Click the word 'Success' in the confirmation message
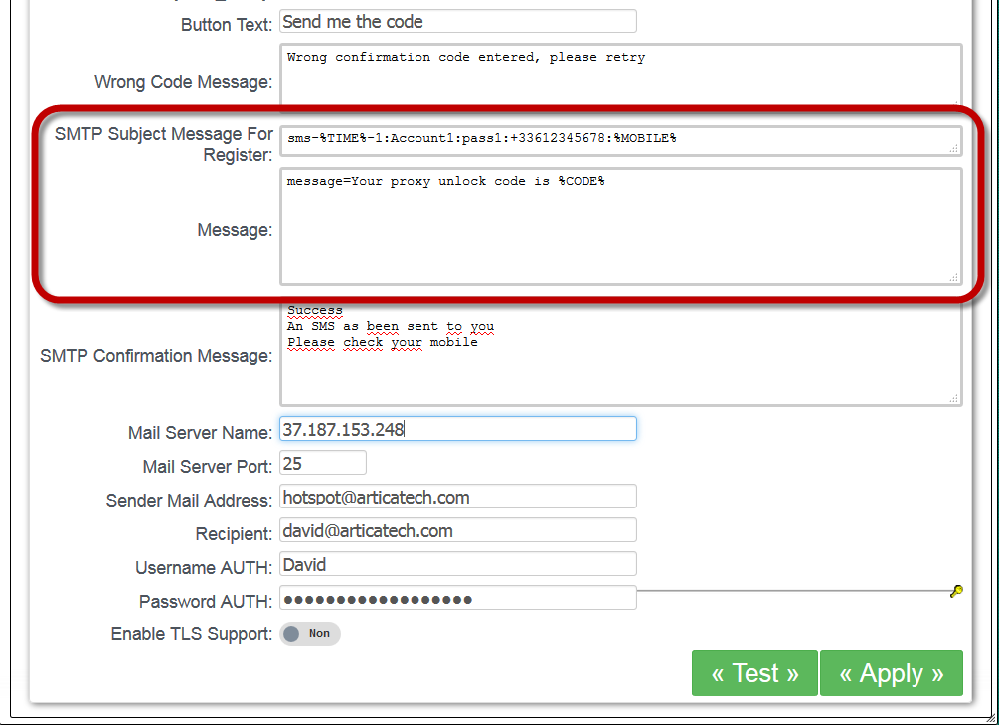 315,310
